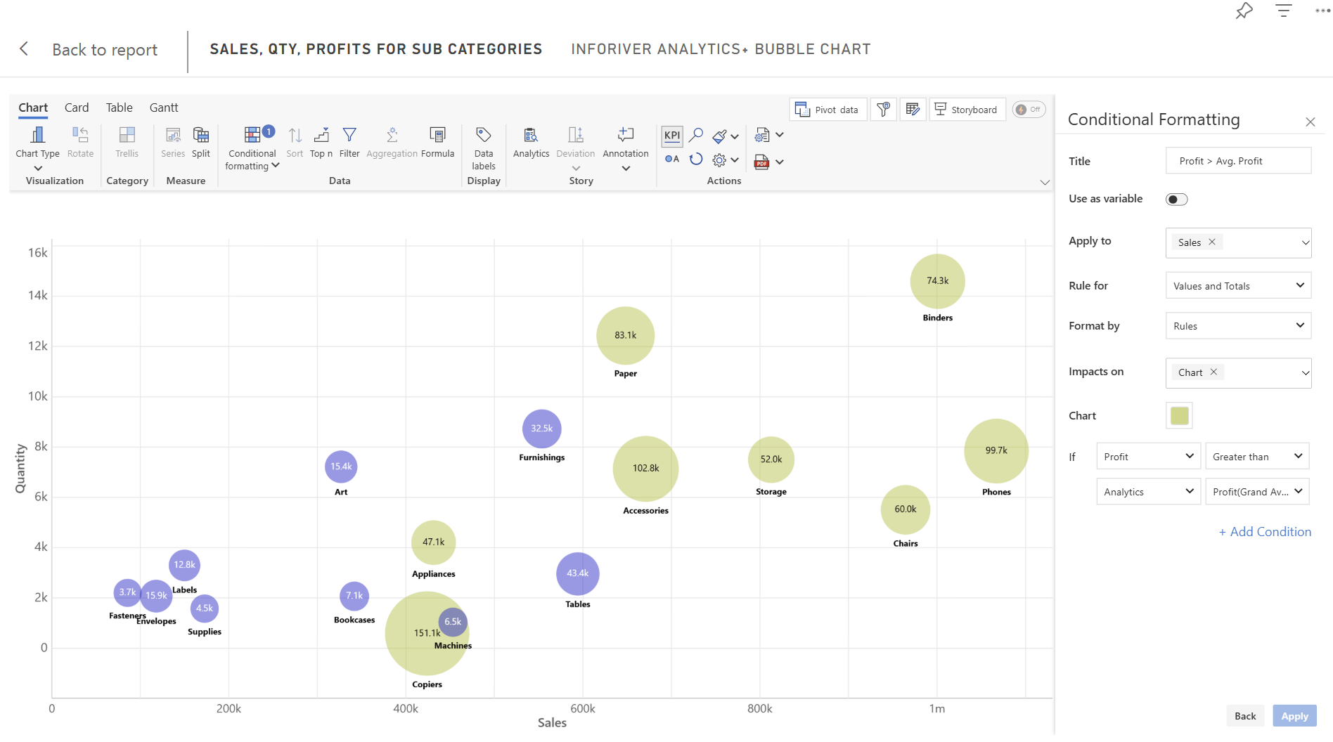Turn on the Off toggle near Pivot data
This screenshot has height=742, width=1333.
tap(1029, 109)
